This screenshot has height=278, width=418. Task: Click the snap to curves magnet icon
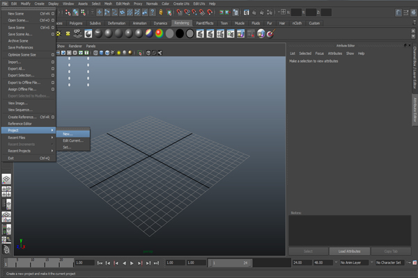[187, 13]
